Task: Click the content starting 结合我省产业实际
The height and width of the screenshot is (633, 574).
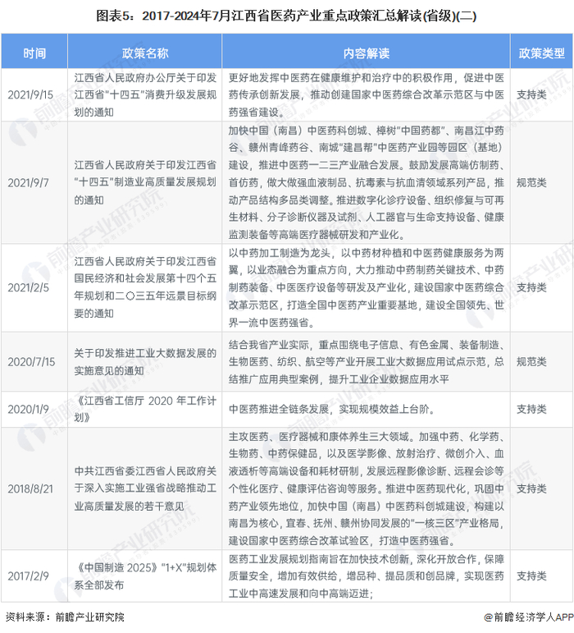Action: coord(366,362)
